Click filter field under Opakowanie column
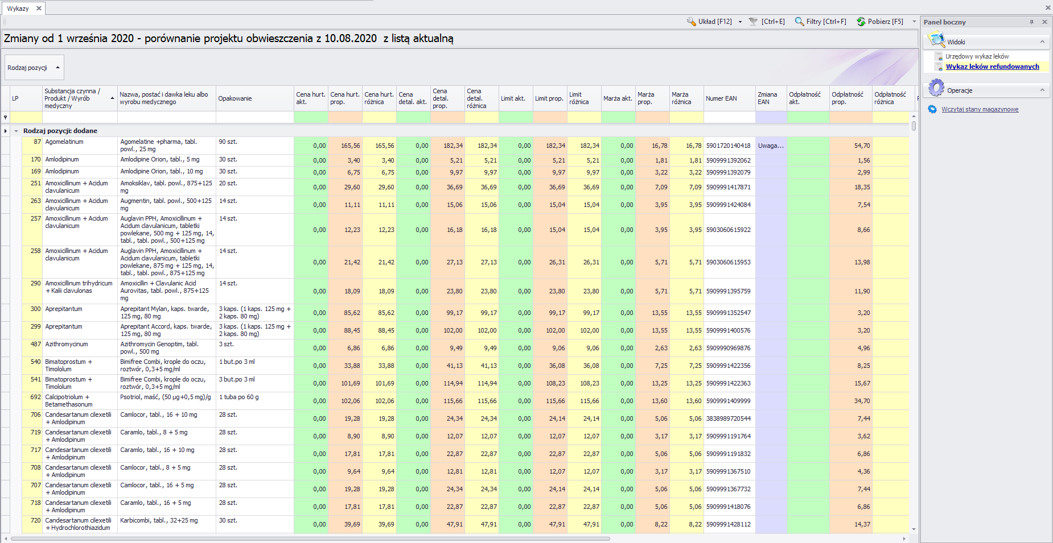This screenshot has height=543, width=1053. [x=254, y=118]
